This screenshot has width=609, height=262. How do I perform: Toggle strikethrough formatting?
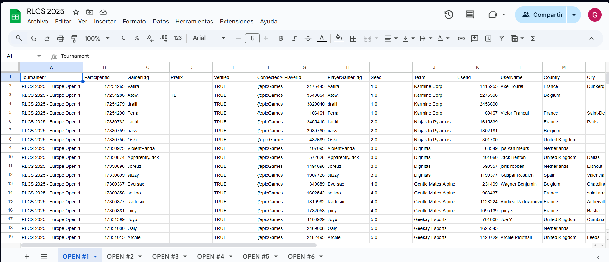(308, 38)
